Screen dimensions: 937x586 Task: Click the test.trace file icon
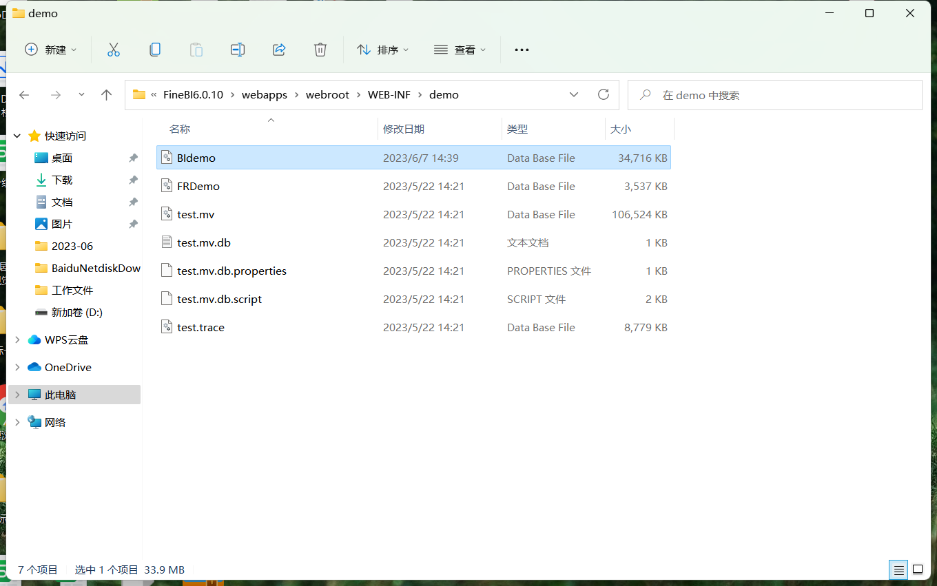click(x=166, y=327)
